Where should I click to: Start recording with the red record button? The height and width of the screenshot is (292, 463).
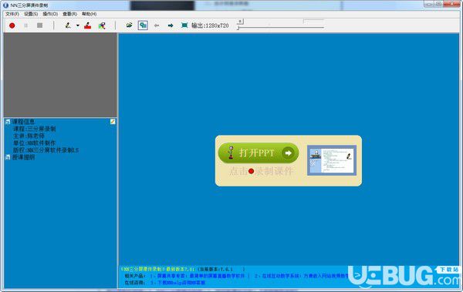(x=12, y=25)
